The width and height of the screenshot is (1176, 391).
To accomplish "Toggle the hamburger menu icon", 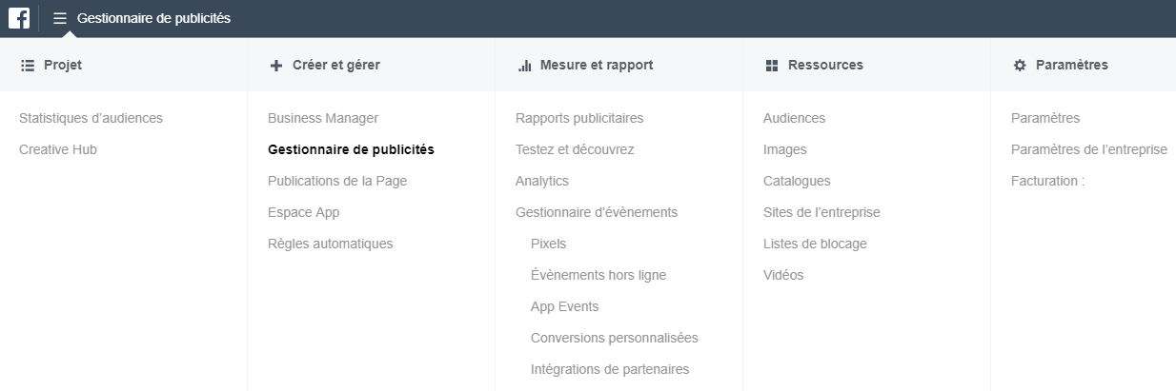I will click(x=60, y=18).
